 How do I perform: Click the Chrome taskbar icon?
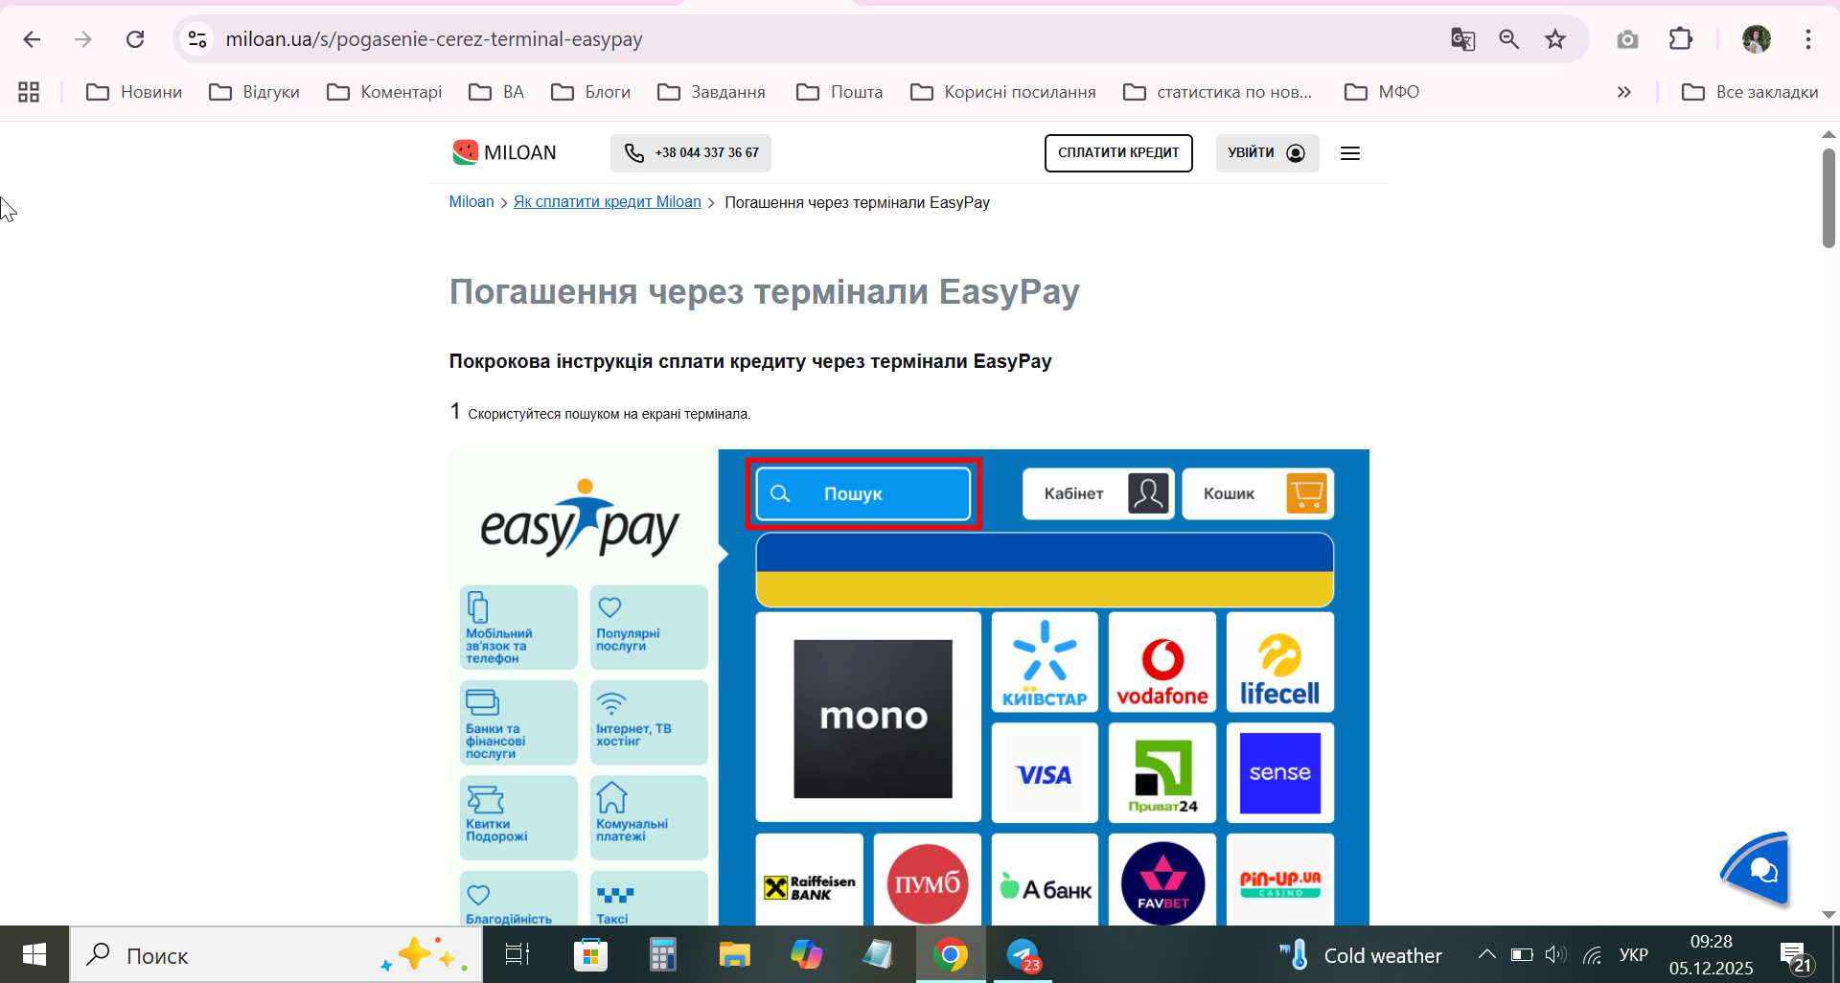pos(951,954)
